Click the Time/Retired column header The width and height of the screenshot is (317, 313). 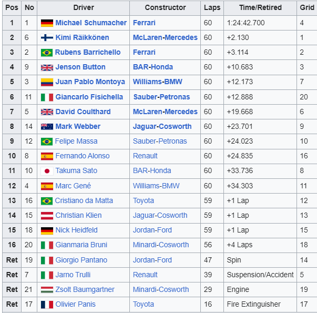click(x=260, y=8)
